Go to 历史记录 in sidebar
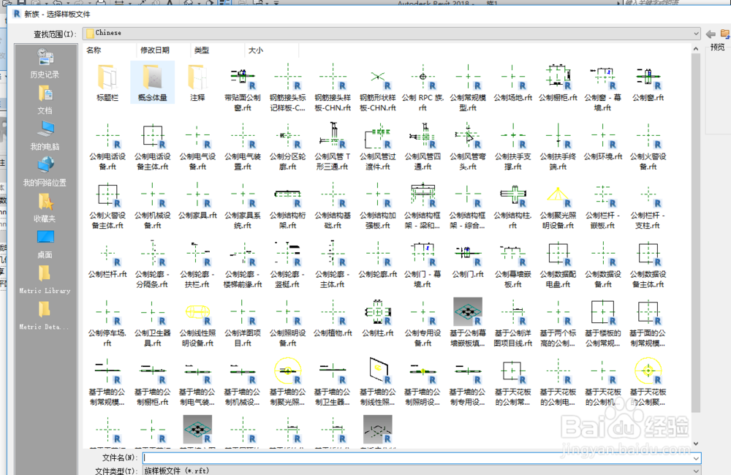The width and height of the screenshot is (731, 475). (45, 64)
